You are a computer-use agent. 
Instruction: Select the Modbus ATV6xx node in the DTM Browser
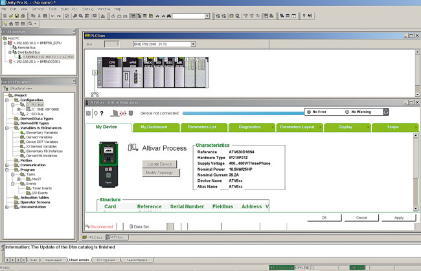point(49,57)
